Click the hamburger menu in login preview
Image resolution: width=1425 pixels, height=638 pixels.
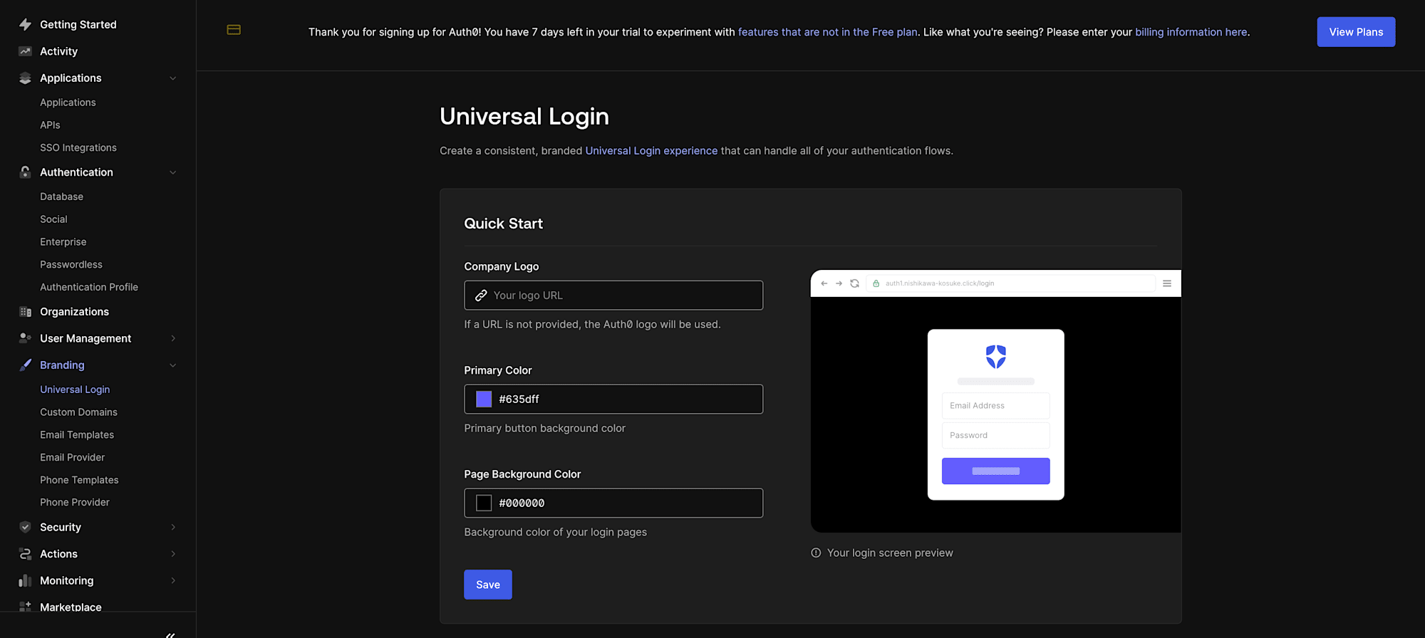pyautogui.click(x=1167, y=283)
